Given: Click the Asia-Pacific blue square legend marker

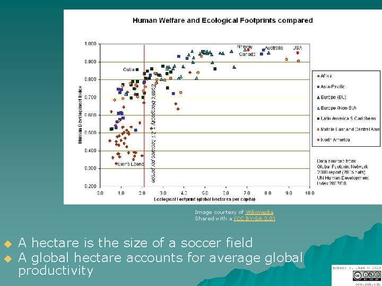Looking at the screenshot, I should [x=318, y=87].
